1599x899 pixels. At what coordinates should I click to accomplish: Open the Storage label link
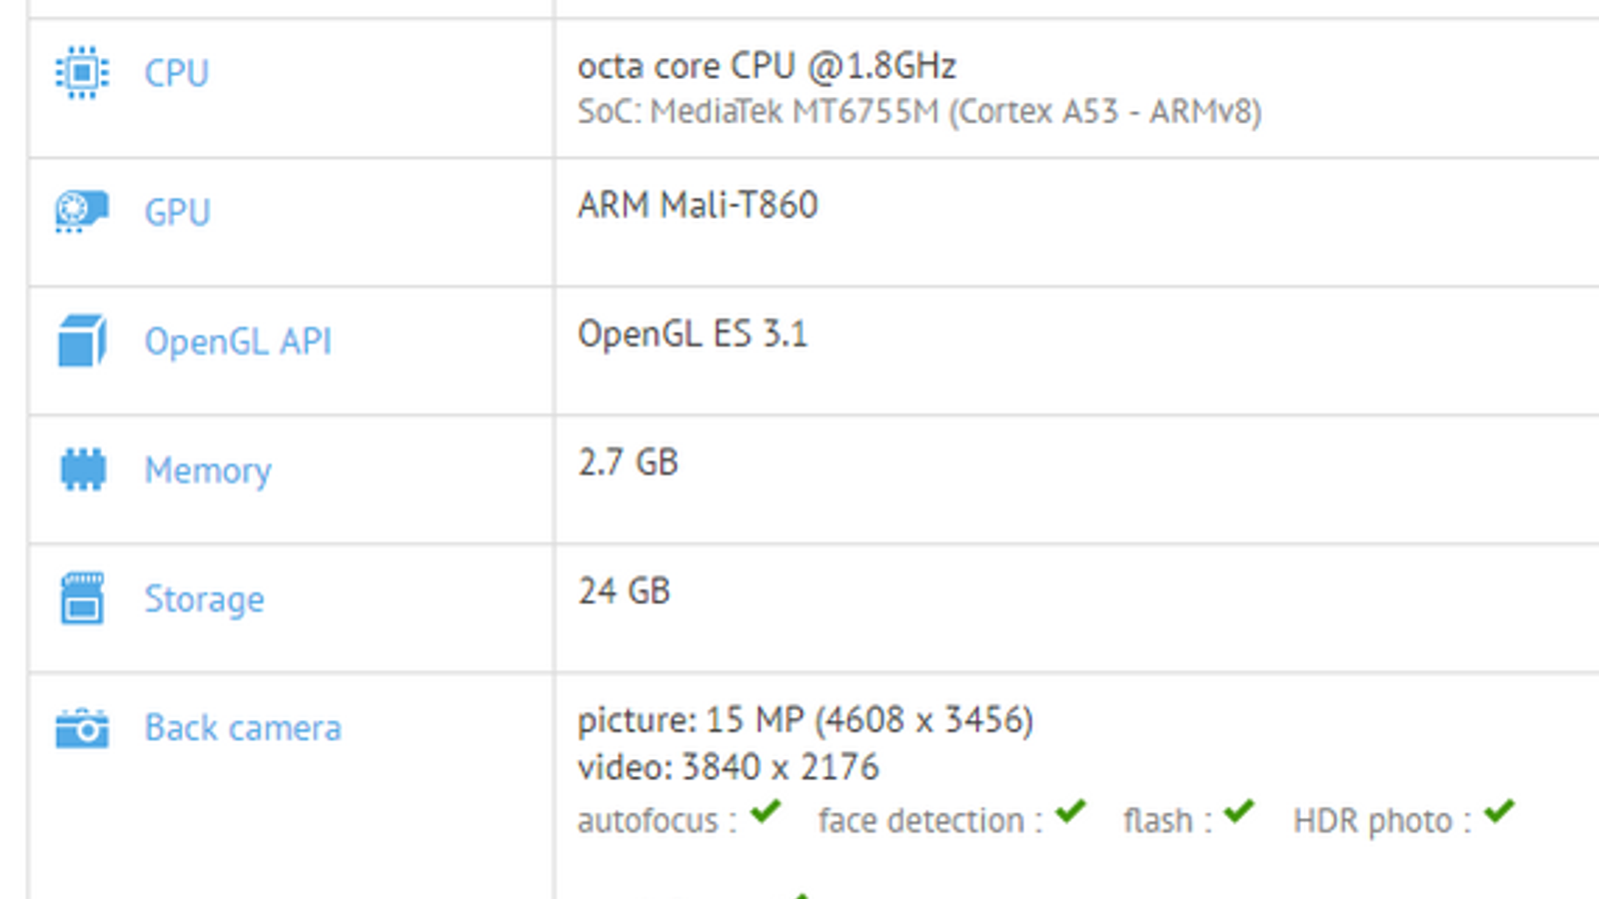click(x=204, y=599)
